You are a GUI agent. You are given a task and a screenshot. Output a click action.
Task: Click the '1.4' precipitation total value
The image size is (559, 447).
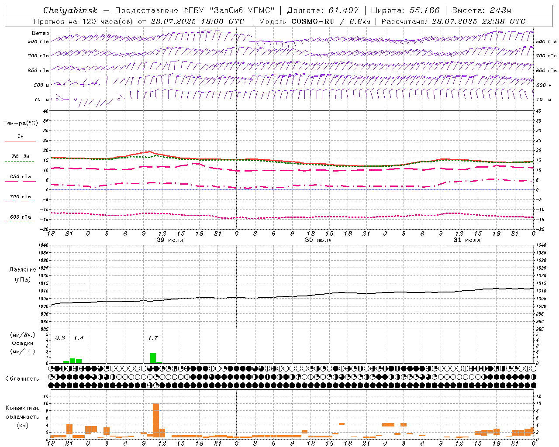tap(79, 338)
